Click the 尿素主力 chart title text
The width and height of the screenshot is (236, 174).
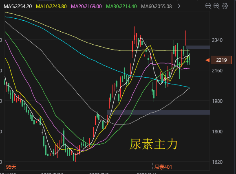click(154, 144)
